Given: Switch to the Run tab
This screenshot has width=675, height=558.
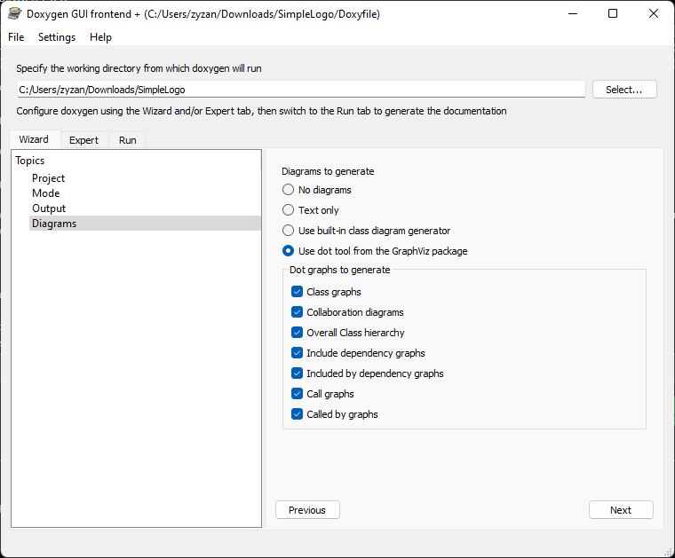Looking at the screenshot, I should [127, 140].
